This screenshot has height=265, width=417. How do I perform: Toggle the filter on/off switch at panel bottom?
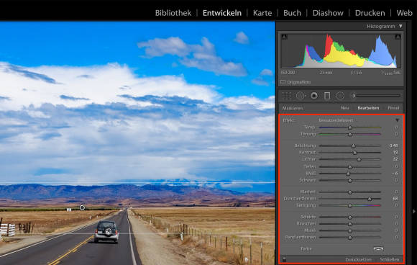284,259
